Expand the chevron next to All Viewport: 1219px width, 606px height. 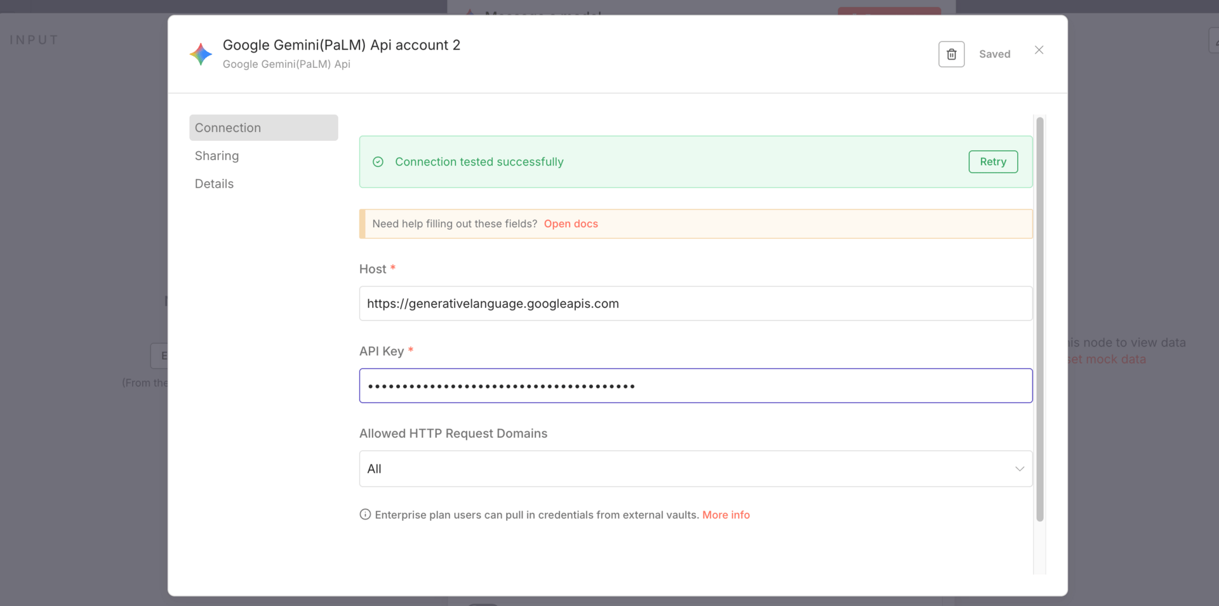pyautogui.click(x=1019, y=468)
